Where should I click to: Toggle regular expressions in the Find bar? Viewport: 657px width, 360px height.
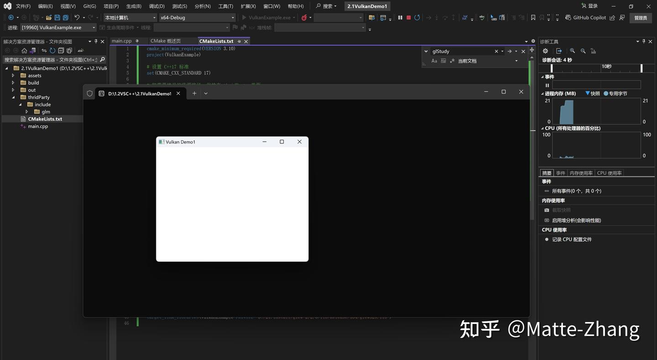coord(452,61)
